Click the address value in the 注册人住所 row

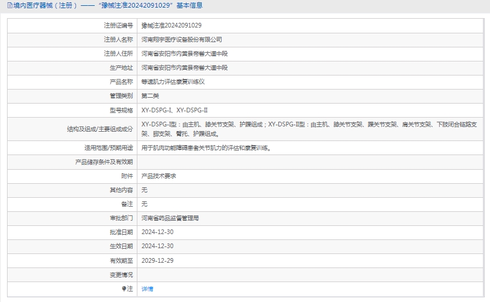point(184,54)
